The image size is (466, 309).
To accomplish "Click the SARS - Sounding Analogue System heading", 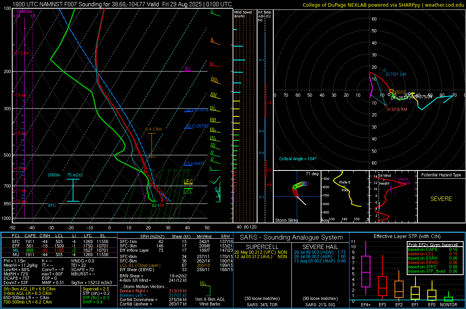I will click(291, 238).
